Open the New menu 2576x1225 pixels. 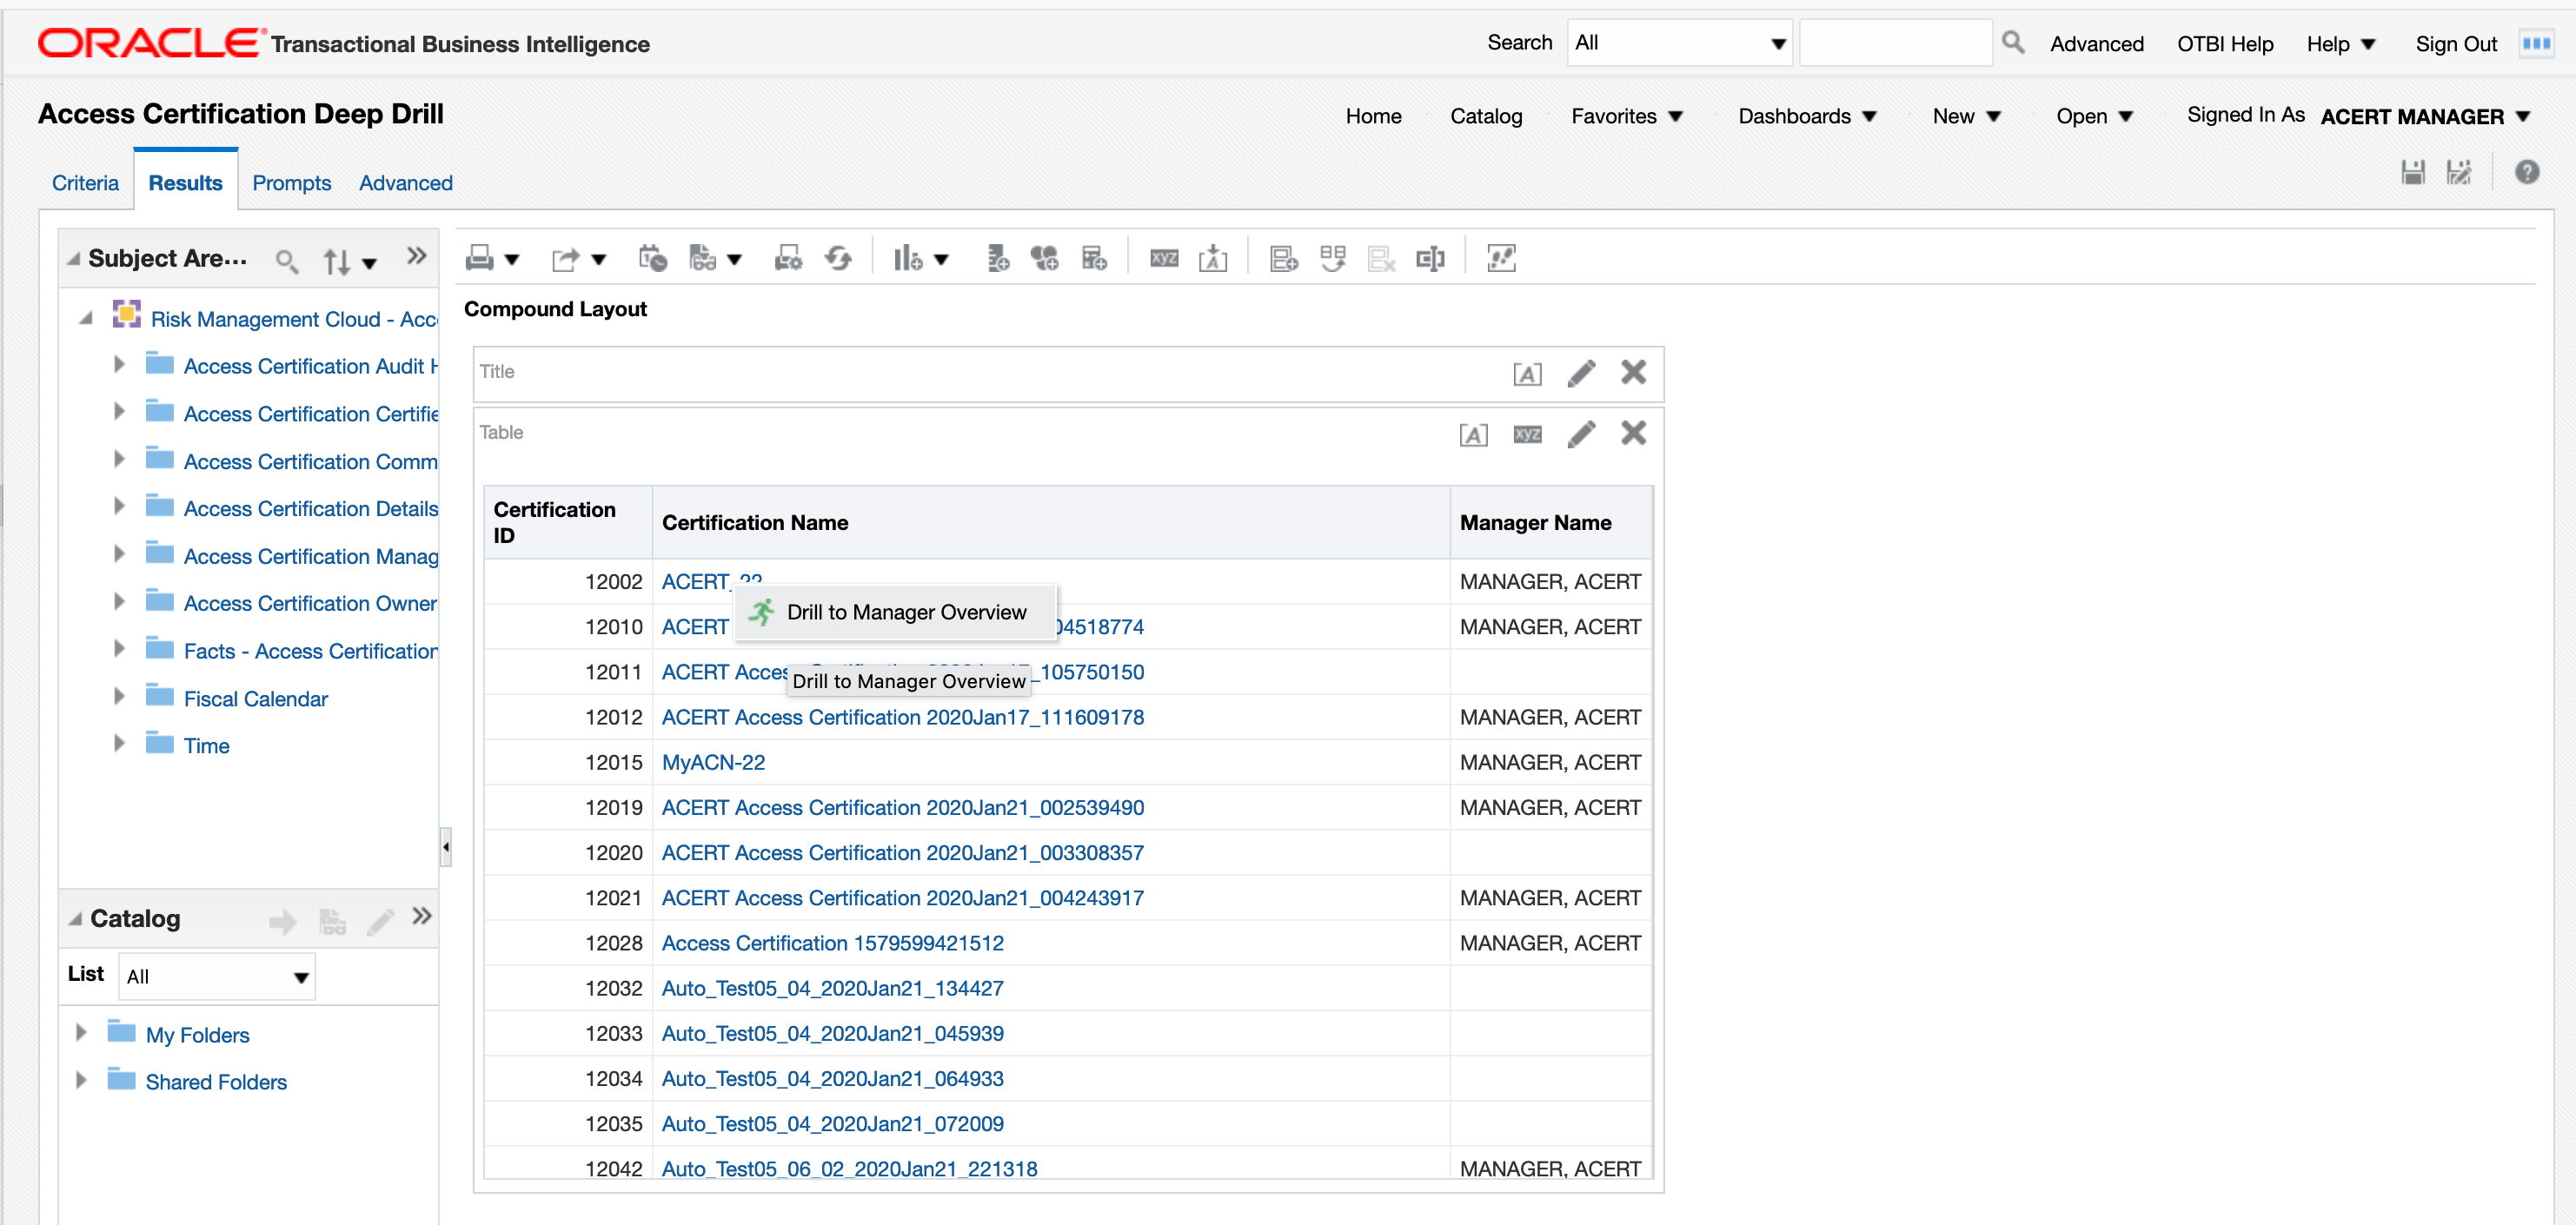[x=1966, y=116]
